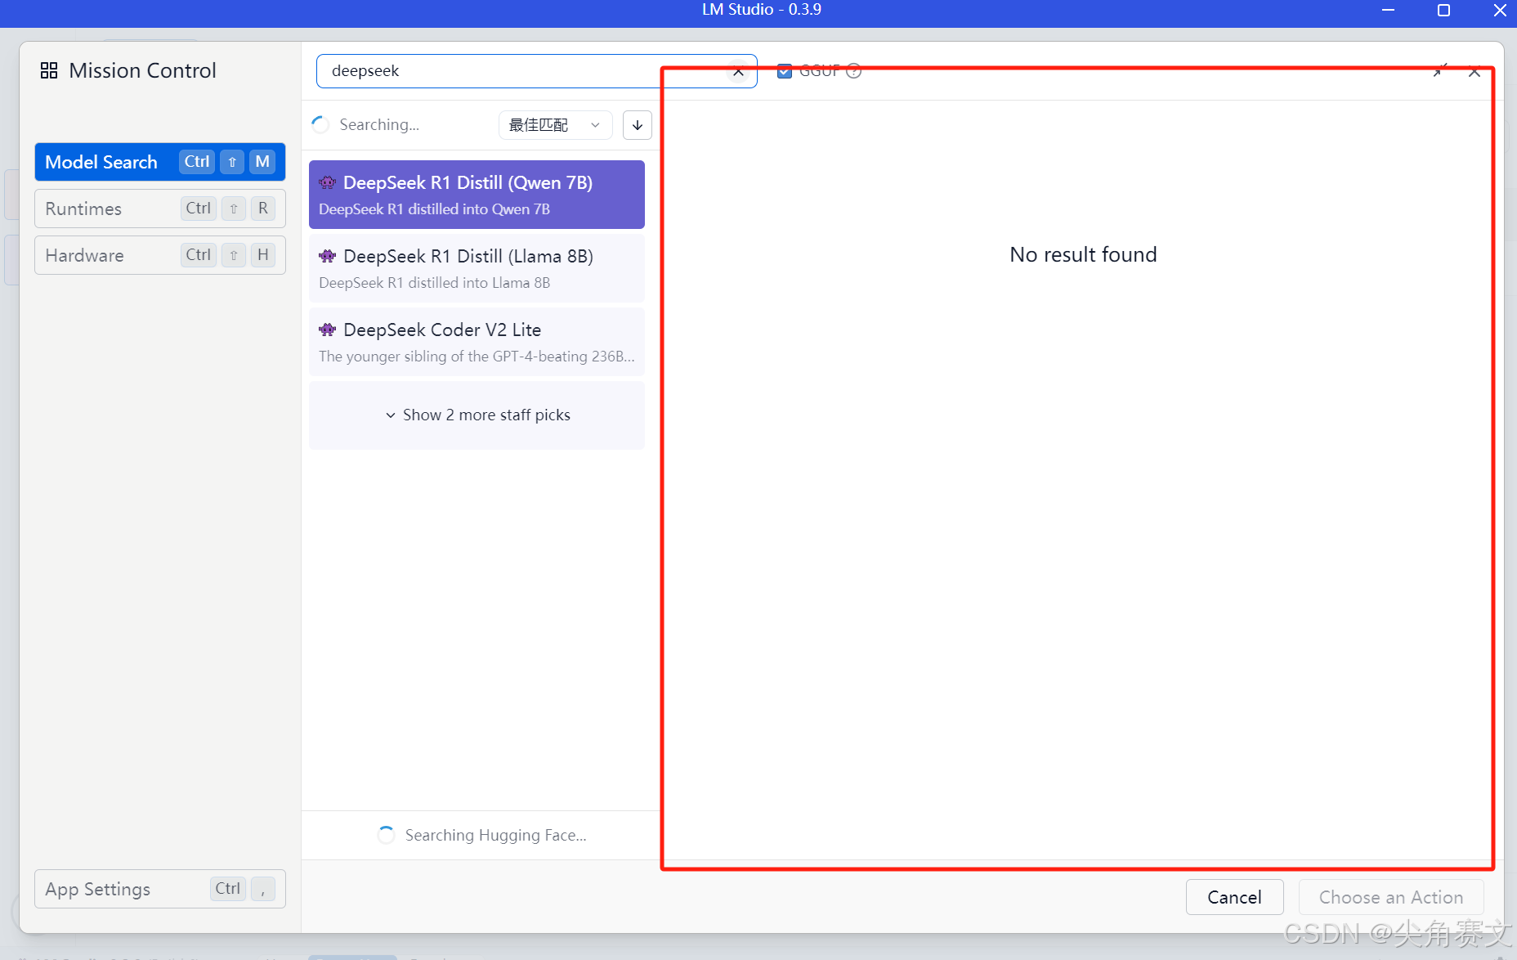Click the Qwen 7B model staff-pick icon
The height and width of the screenshot is (960, 1517).
click(x=328, y=182)
